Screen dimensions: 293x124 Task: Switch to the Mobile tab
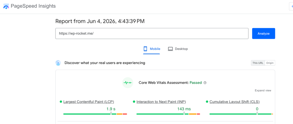point(152,49)
